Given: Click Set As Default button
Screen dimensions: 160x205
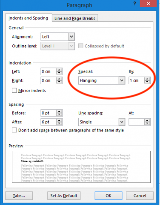Looking at the screenshot, I should tap(64, 196).
